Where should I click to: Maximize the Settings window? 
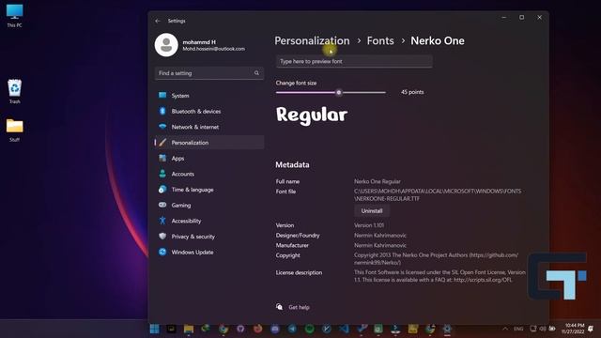click(x=522, y=17)
